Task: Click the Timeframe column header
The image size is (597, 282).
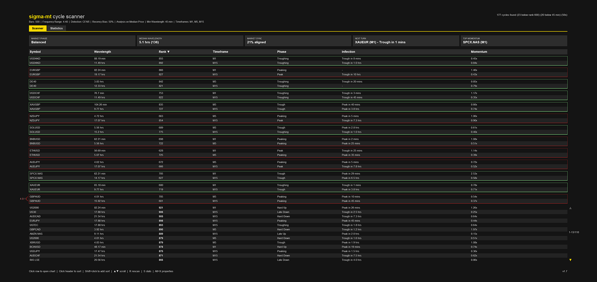Action: tap(221, 52)
